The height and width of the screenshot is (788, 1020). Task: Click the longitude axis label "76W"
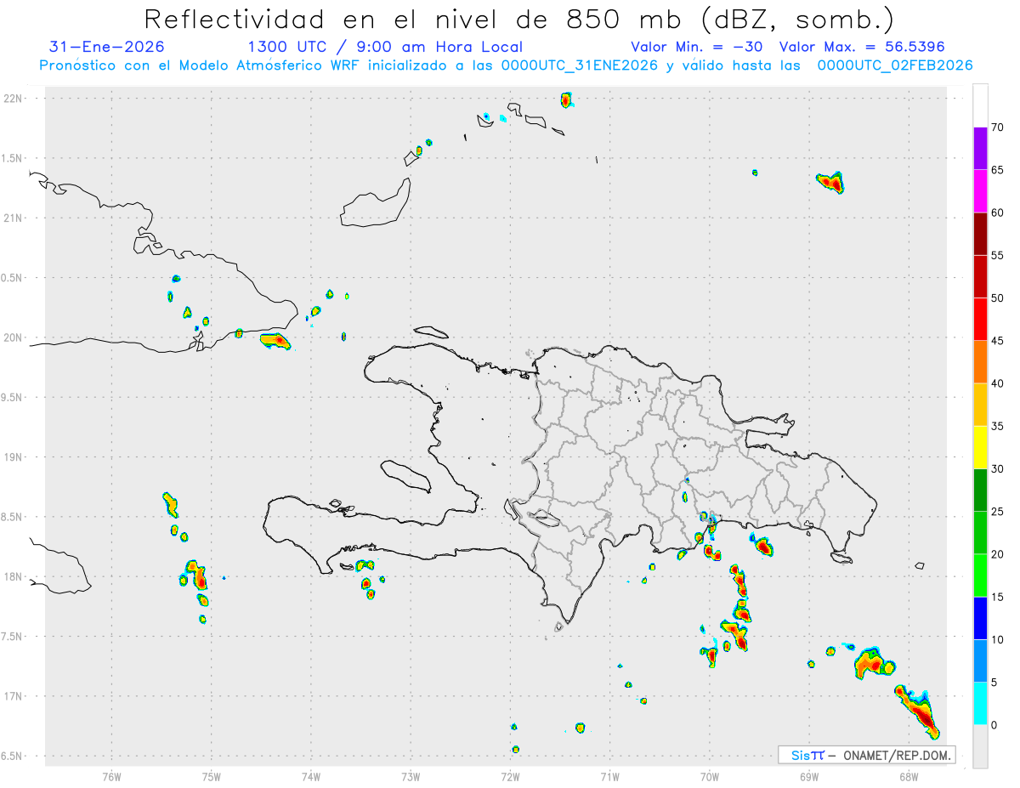point(111,776)
